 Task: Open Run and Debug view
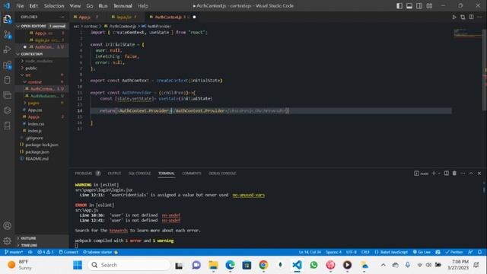7,49
